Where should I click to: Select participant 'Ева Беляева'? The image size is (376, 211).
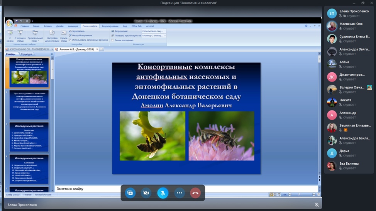[349, 166]
